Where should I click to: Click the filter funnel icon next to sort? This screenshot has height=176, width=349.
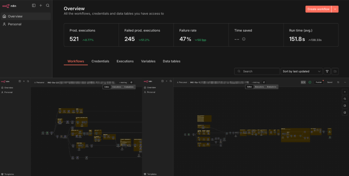[x=327, y=71]
